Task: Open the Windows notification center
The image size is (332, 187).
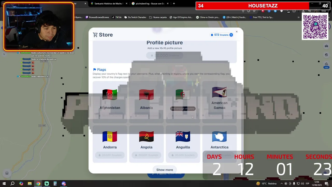Action: (x=327, y=184)
